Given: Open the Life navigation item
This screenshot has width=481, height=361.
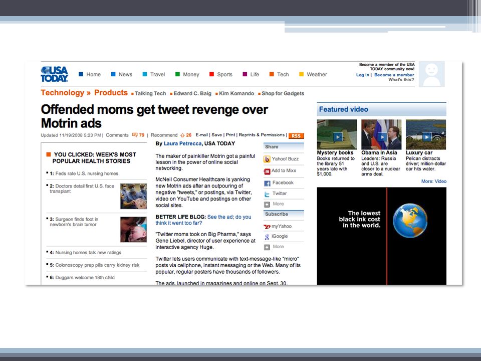Looking at the screenshot, I should (x=255, y=74).
